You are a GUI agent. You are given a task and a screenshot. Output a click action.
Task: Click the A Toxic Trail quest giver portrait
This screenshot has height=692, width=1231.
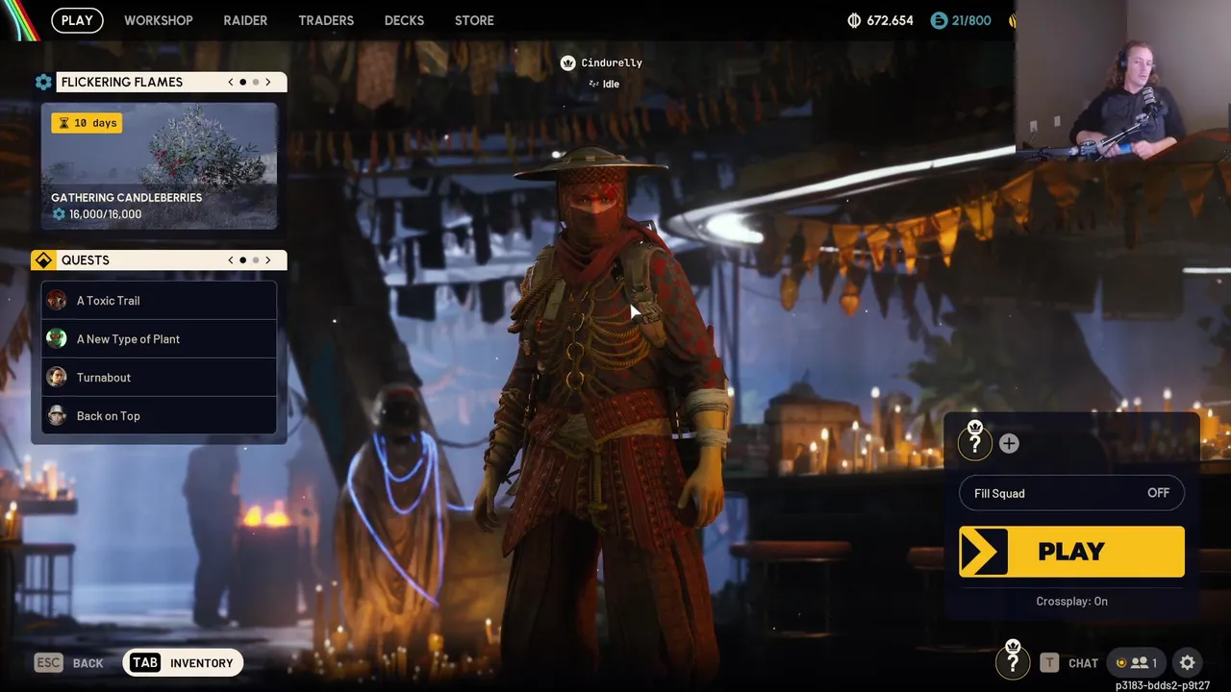pyautogui.click(x=57, y=300)
